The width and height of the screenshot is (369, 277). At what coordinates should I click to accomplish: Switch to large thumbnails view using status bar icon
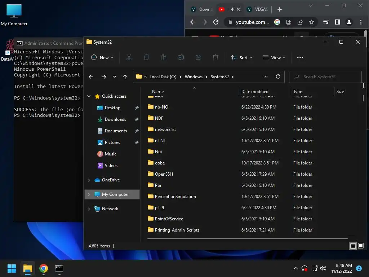(360, 246)
